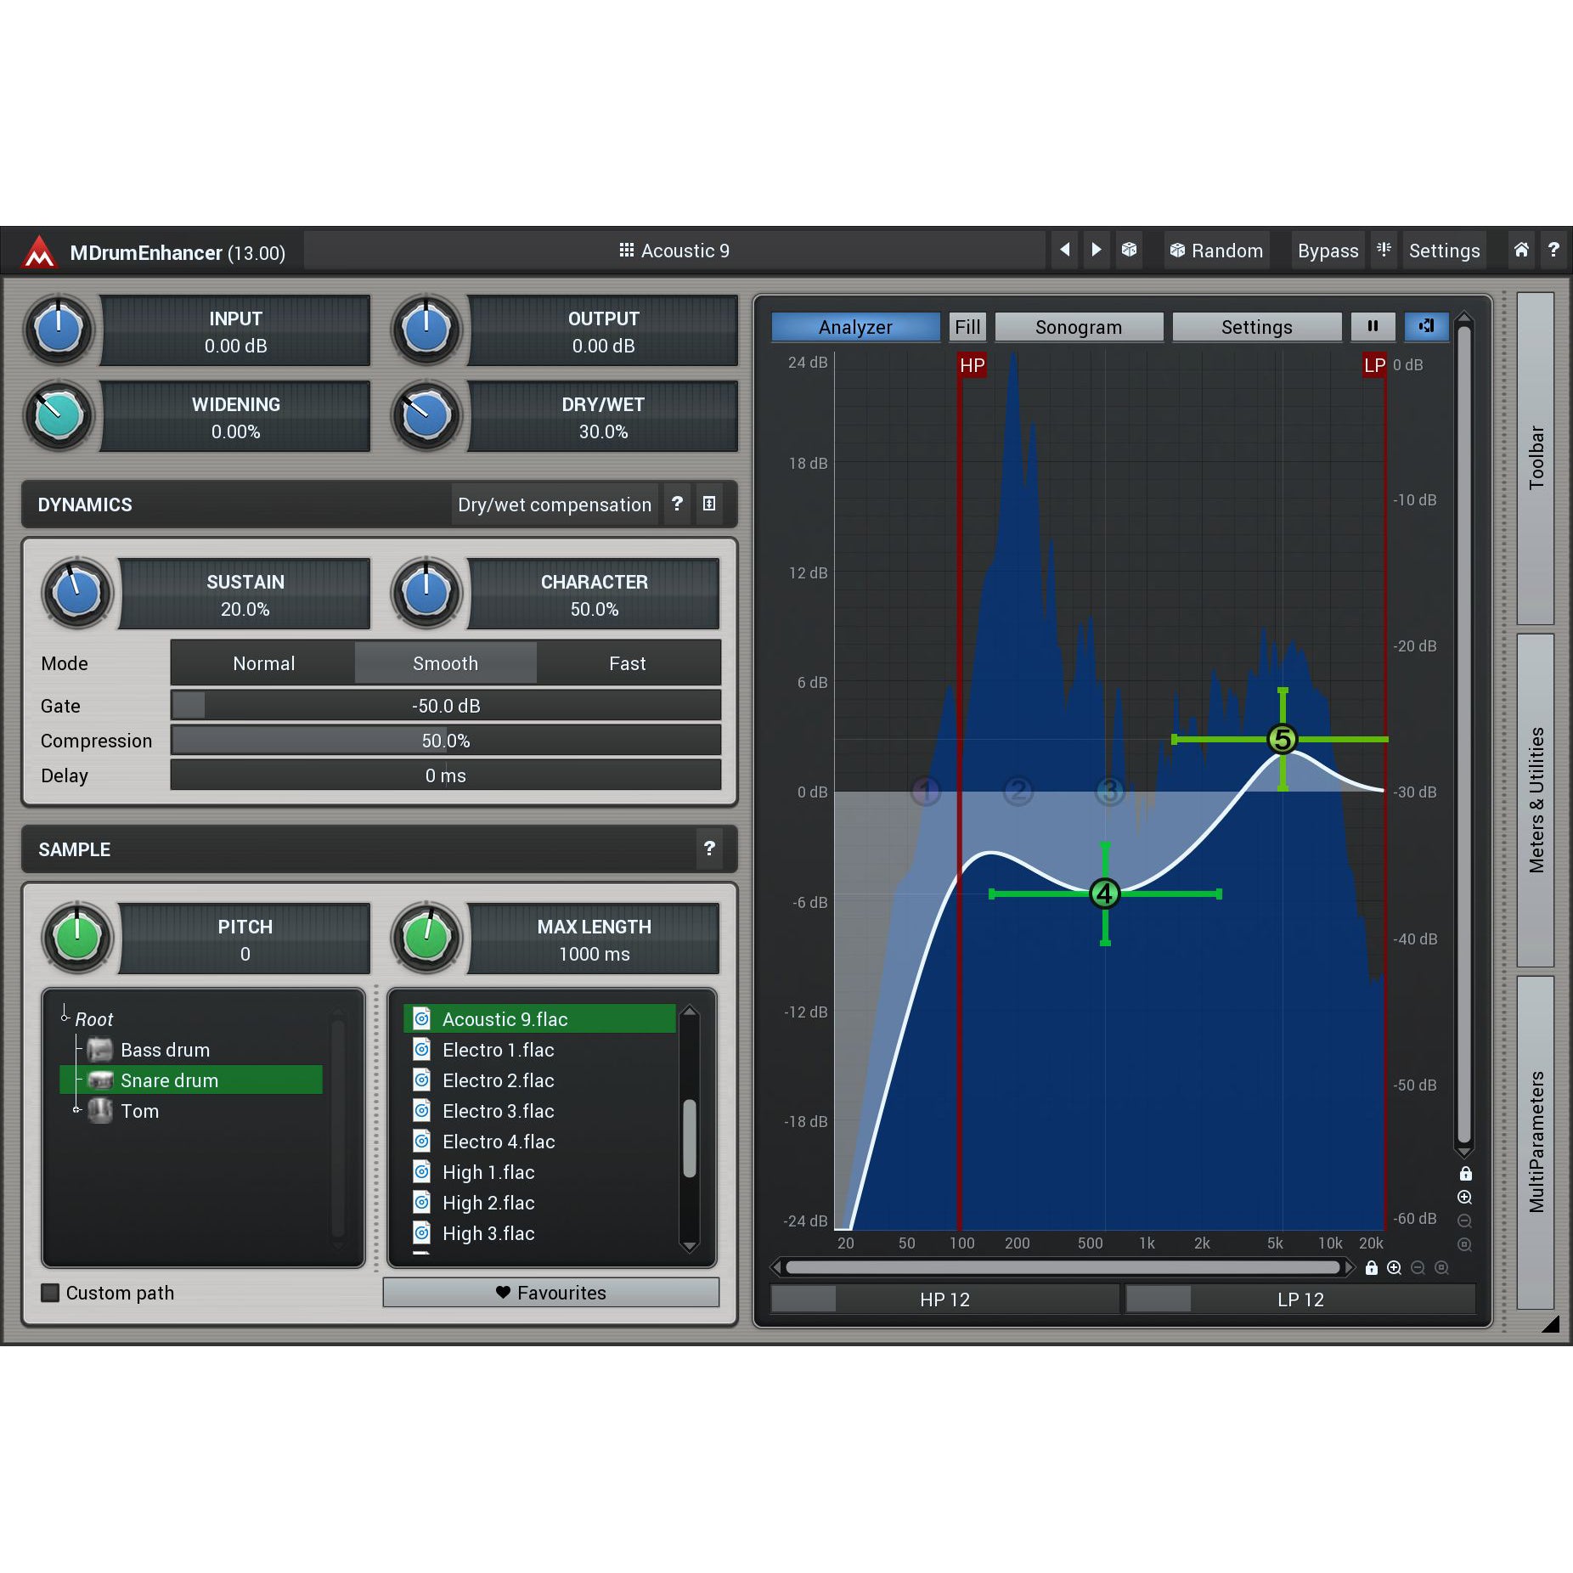The width and height of the screenshot is (1573, 1573).
Task: Click the A/B channel icon next to Bypass
Action: pyautogui.click(x=1384, y=251)
